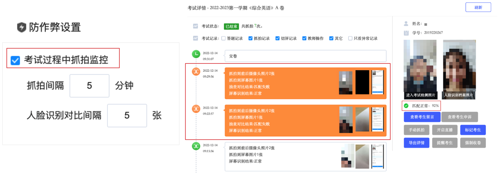498x177 pixels.
Task: Click the 人脸识别对比间隔 input field
Action: tap(127, 115)
